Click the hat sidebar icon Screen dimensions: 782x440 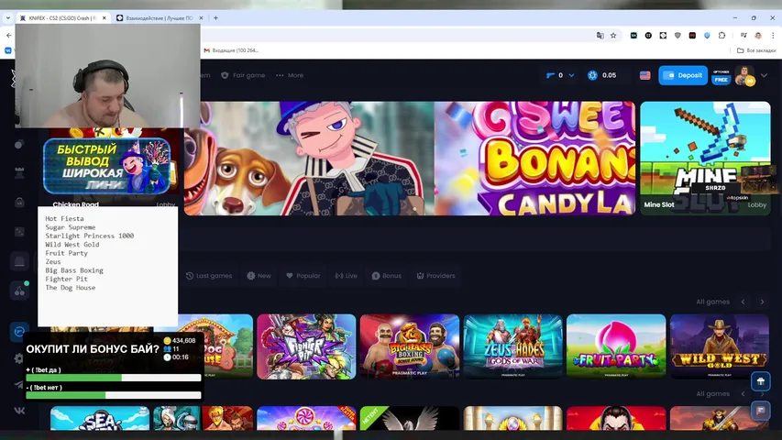19,261
